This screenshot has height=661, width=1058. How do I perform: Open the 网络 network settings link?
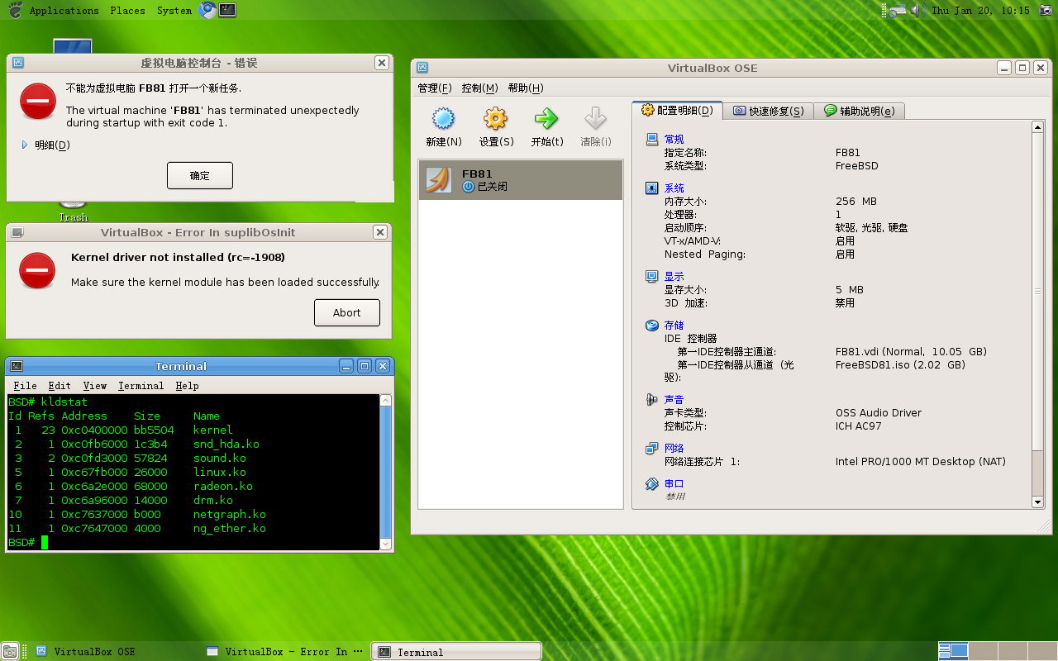(x=674, y=449)
